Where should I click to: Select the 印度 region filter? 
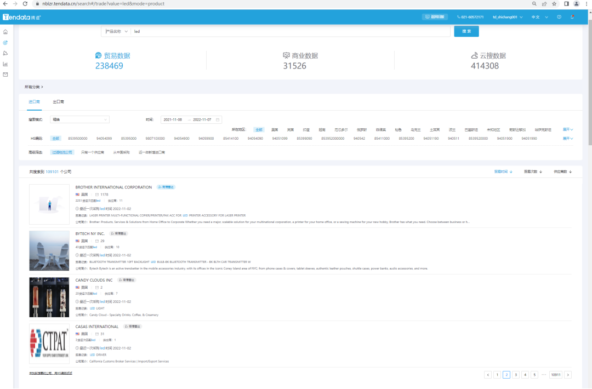click(x=306, y=130)
